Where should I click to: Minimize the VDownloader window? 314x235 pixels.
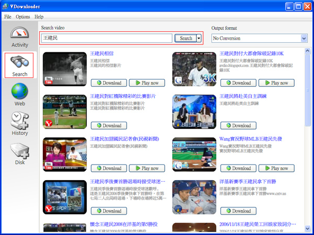pyautogui.click(x=289, y=7)
